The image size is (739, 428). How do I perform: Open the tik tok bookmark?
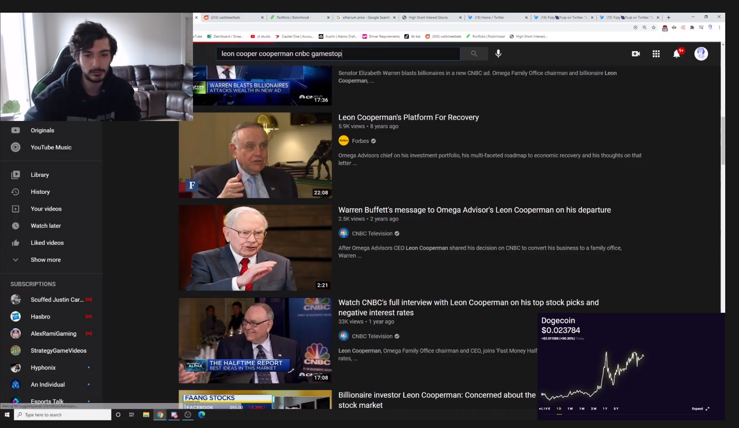[x=413, y=36]
